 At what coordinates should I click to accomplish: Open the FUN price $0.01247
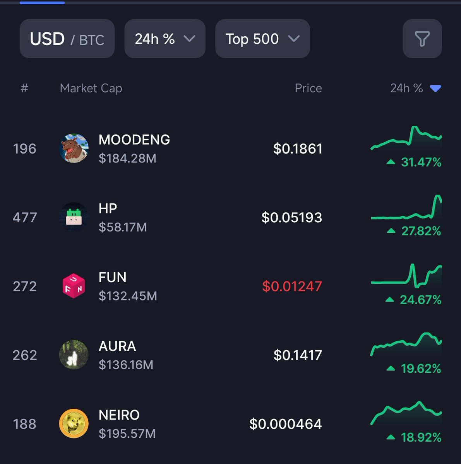[x=292, y=286]
